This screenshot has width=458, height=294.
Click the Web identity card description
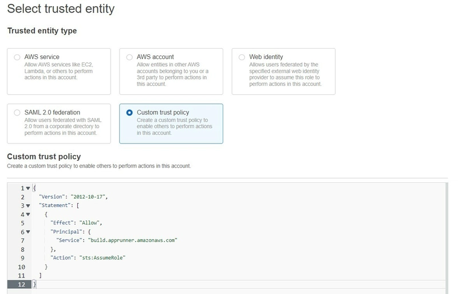pos(285,74)
